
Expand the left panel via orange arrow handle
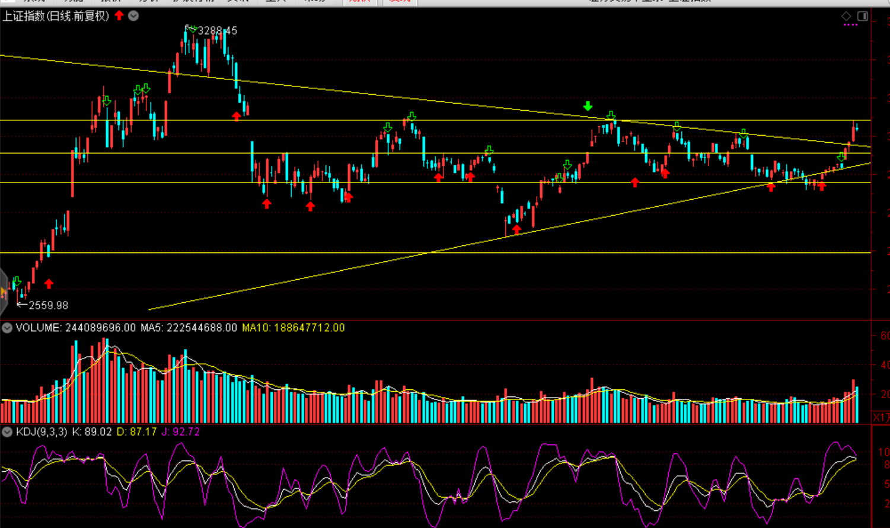tap(3, 291)
